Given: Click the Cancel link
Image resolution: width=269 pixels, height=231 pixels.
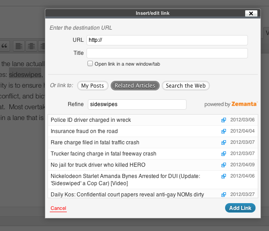Looking at the screenshot, I should (58, 208).
